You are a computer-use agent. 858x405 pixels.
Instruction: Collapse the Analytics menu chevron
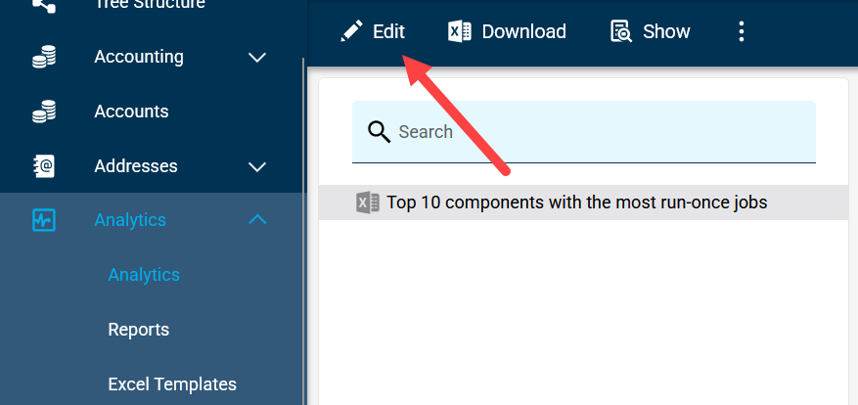(257, 220)
